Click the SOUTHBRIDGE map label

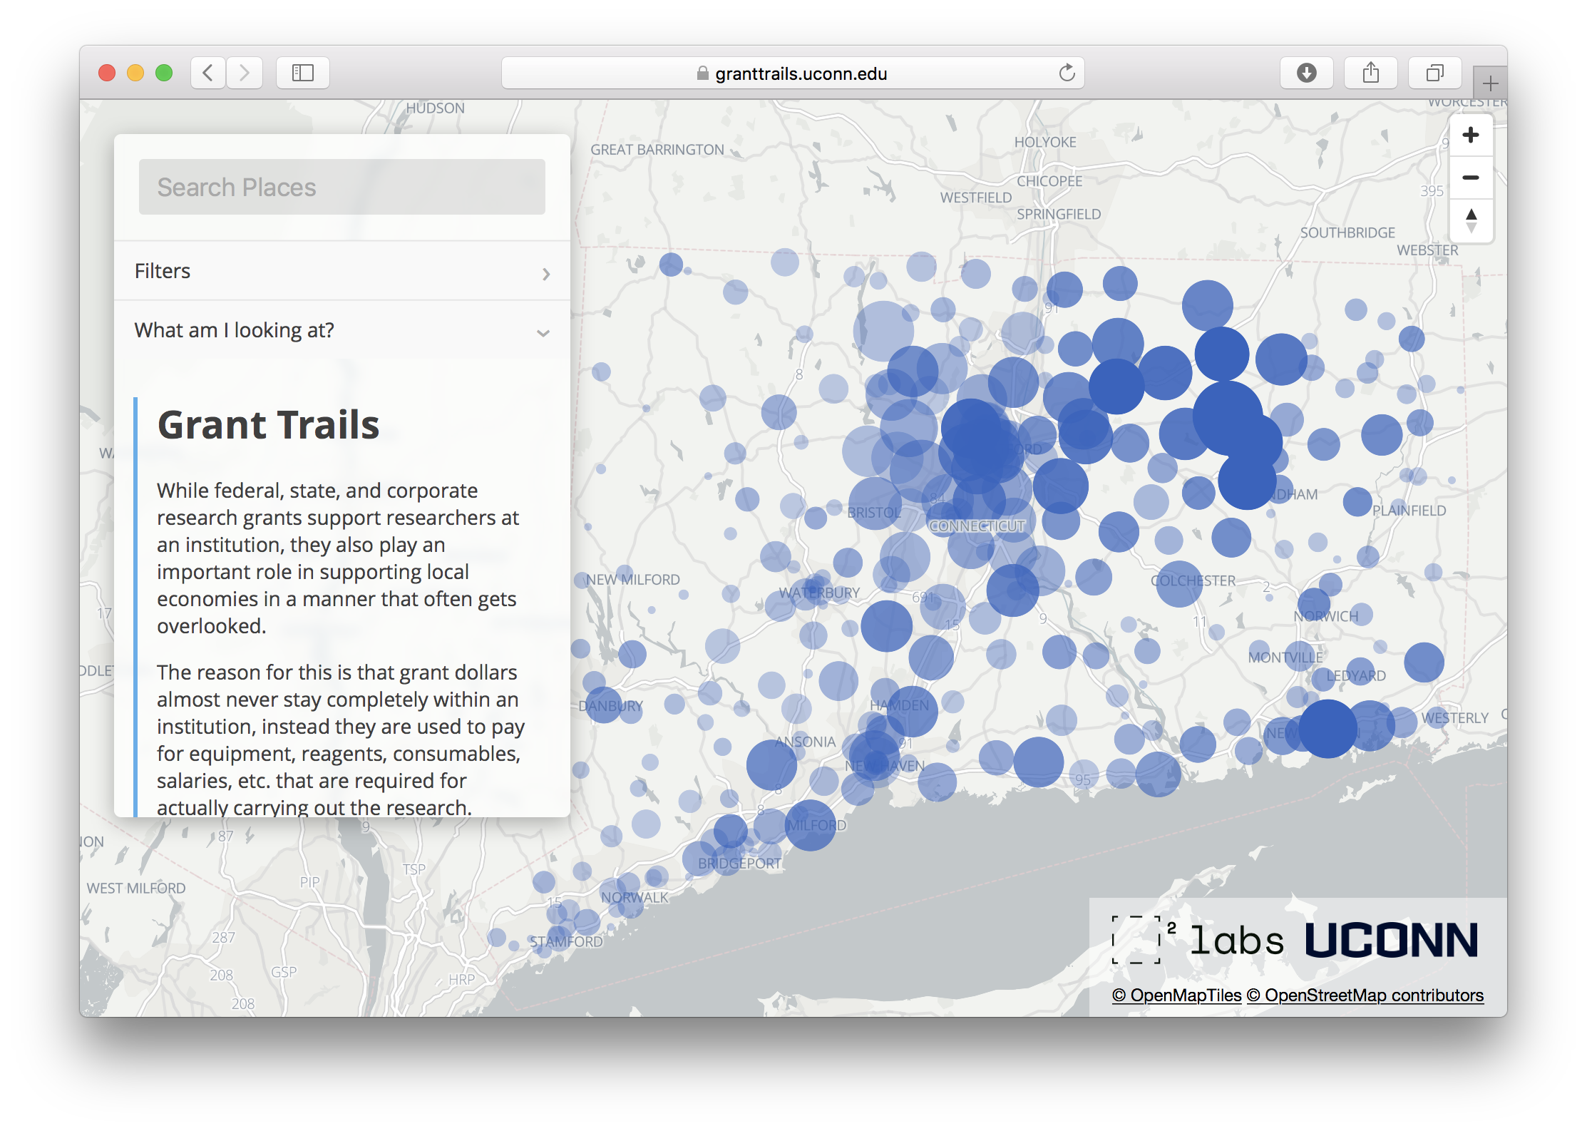click(1347, 232)
